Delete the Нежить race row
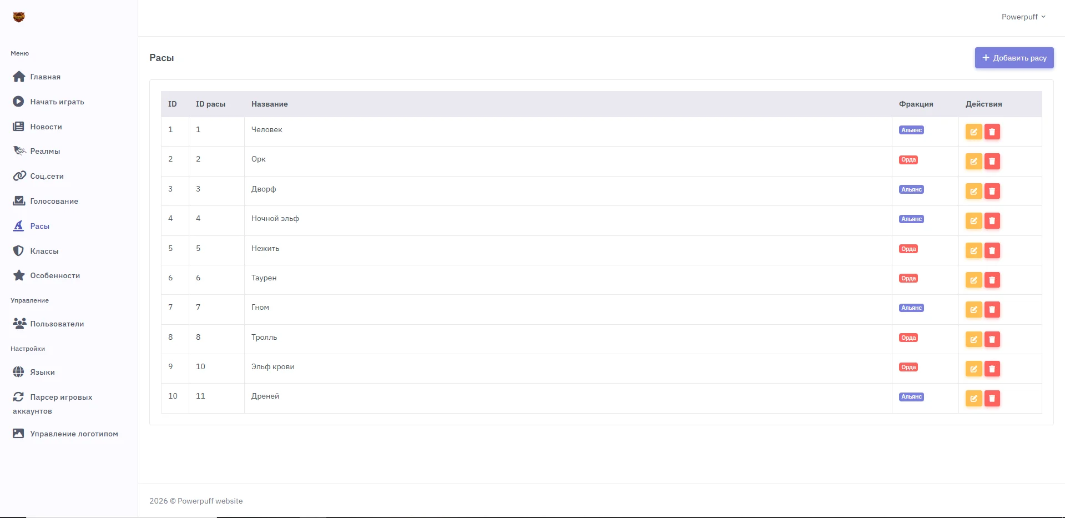Screen dimensions: 1065x518 (x=992, y=250)
